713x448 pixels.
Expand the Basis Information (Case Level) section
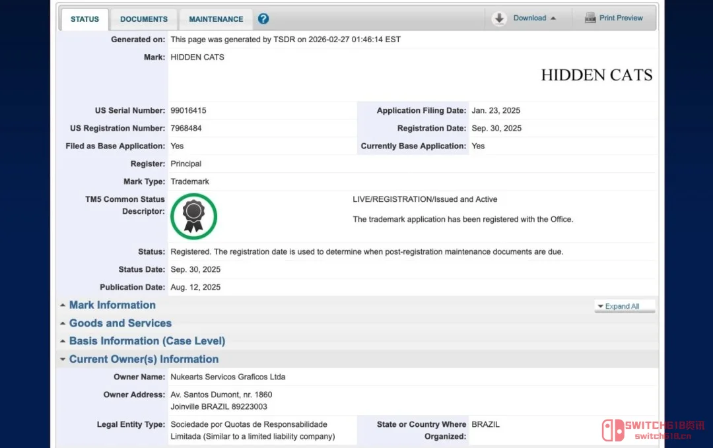click(x=147, y=341)
